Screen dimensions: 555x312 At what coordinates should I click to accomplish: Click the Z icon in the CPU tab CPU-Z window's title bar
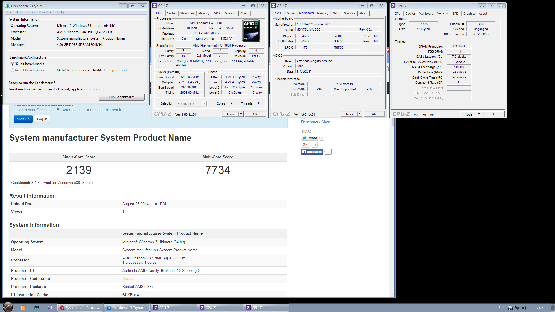155,5
